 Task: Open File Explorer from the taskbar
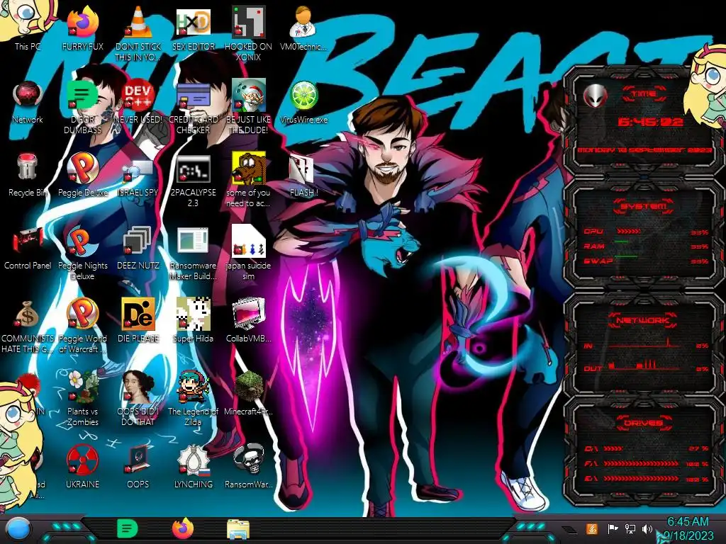point(238,530)
